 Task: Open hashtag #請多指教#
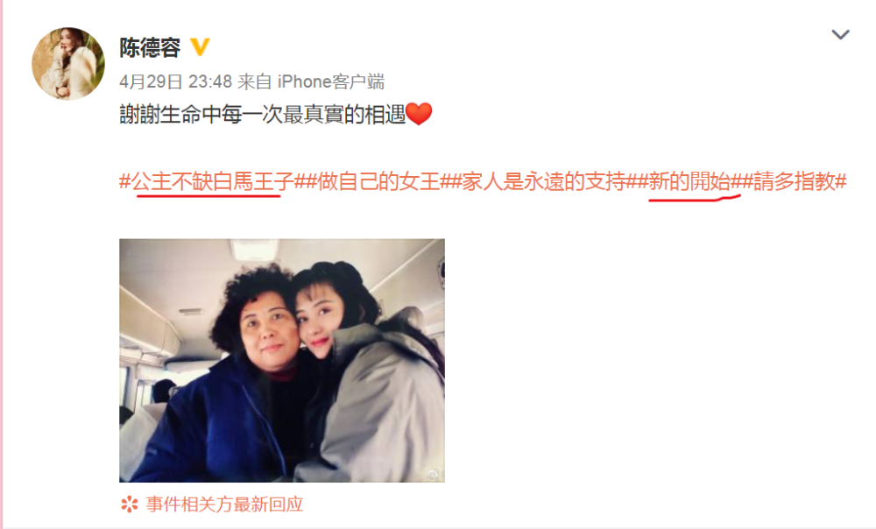click(x=795, y=181)
